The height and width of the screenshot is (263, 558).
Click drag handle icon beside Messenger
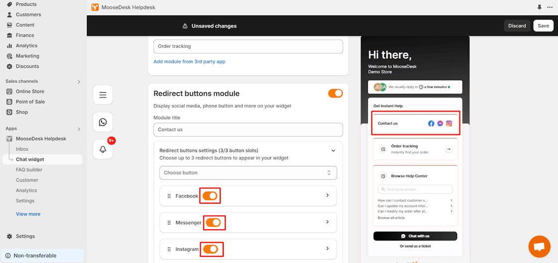coord(169,223)
